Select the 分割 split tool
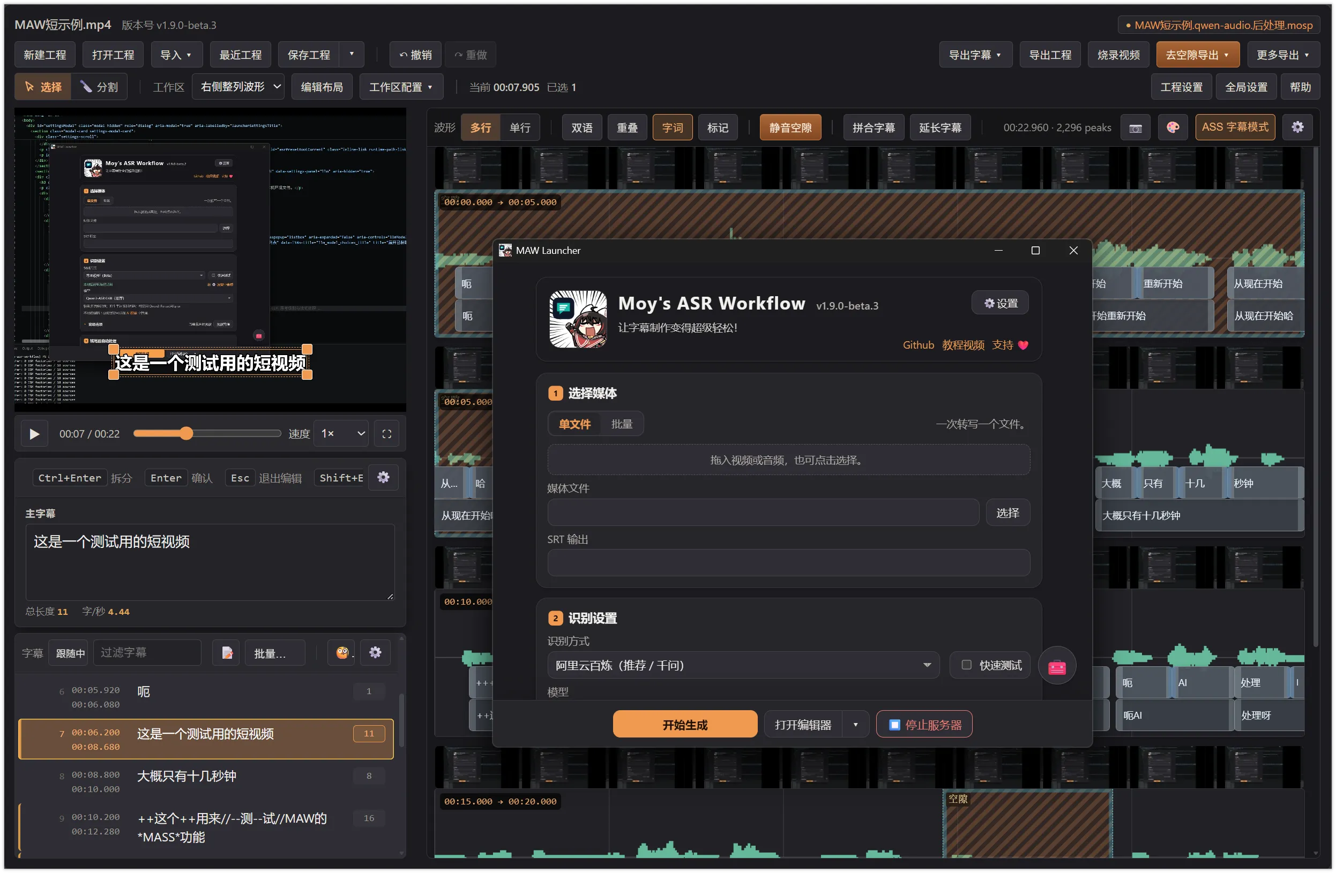This screenshot has height=873, width=1336. [x=99, y=87]
